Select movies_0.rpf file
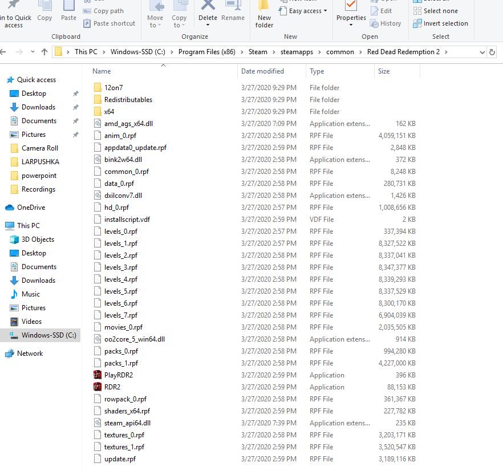The width and height of the screenshot is (503, 471). 123,327
